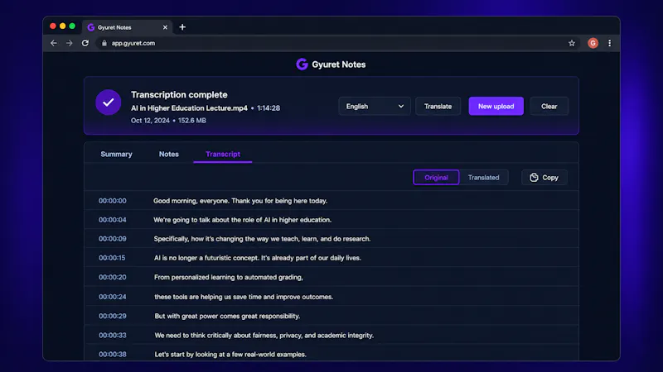
Task: Jump to timestamp 00:00:29
Action: tap(113, 316)
